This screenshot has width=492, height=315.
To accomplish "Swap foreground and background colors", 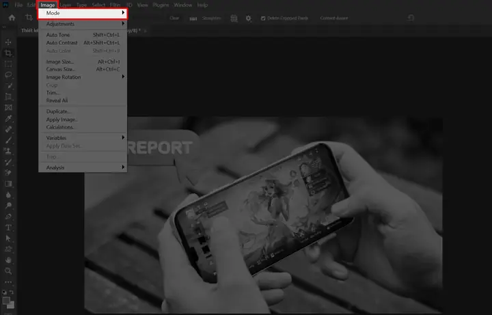I will coord(12,292).
